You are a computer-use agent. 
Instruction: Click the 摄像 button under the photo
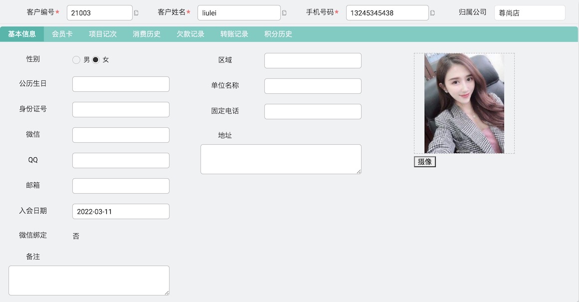click(x=424, y=162)
